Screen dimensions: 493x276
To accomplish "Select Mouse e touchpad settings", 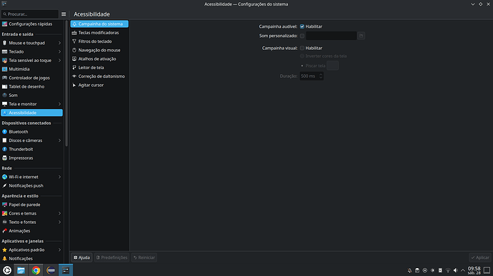I will [31, 43].
